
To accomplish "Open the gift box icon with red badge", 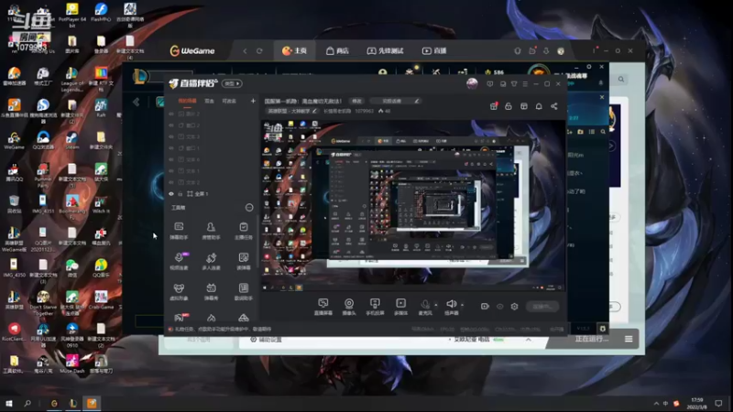I will point(494,106).
